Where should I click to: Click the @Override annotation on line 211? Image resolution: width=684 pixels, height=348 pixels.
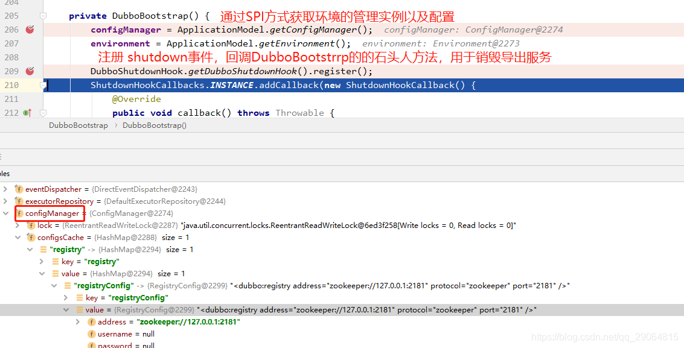(136, 99)
